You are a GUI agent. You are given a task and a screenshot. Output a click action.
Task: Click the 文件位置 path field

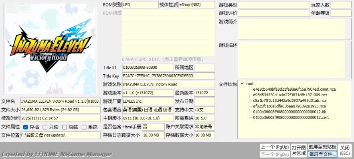(60, 135)
